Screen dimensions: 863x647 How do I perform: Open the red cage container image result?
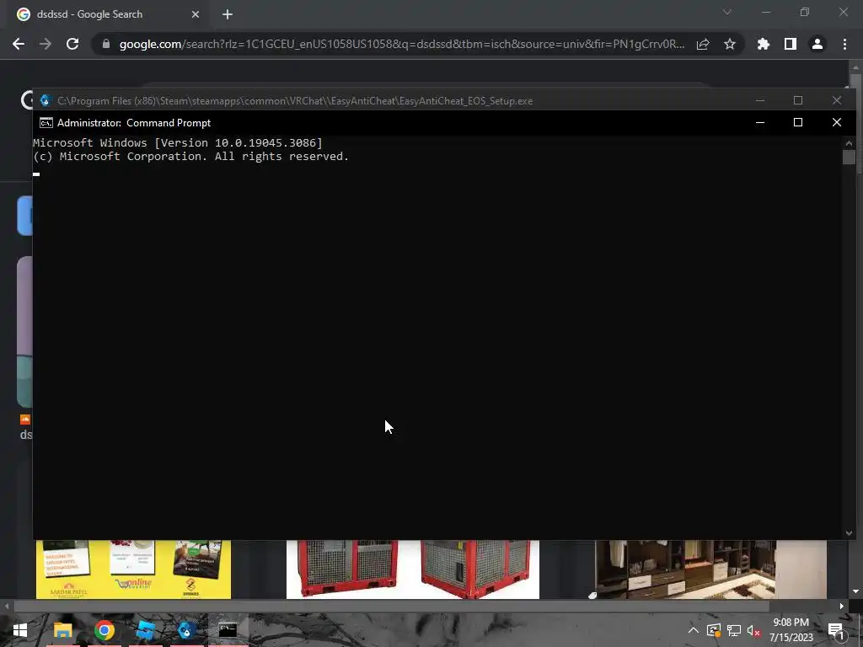click(413, 569)
